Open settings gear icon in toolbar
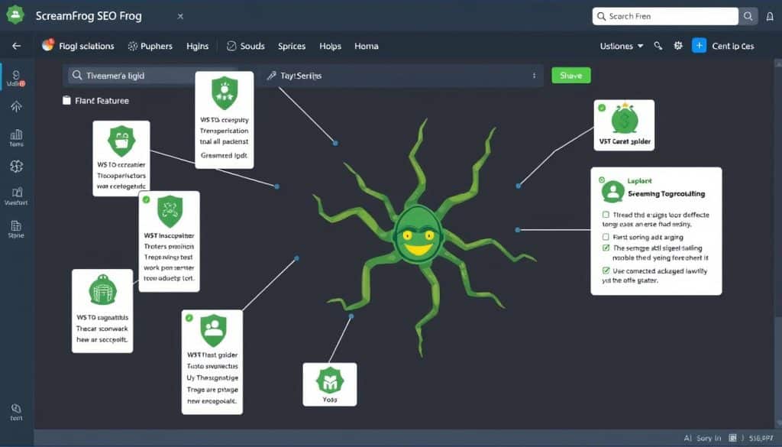 678,46
